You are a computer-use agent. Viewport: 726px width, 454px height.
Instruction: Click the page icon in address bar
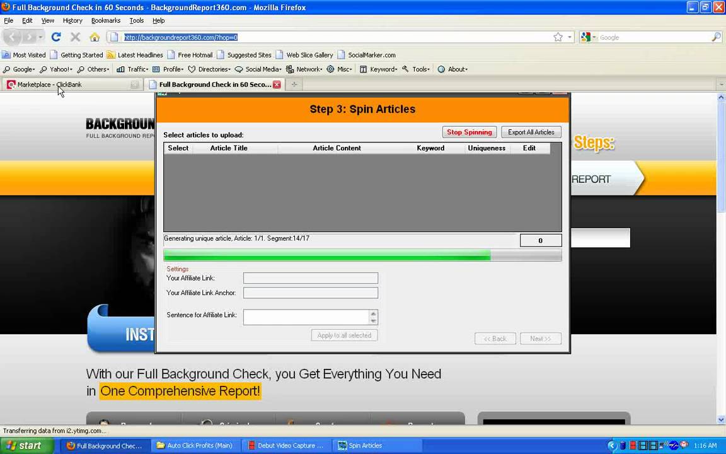[x=114, y=37]
